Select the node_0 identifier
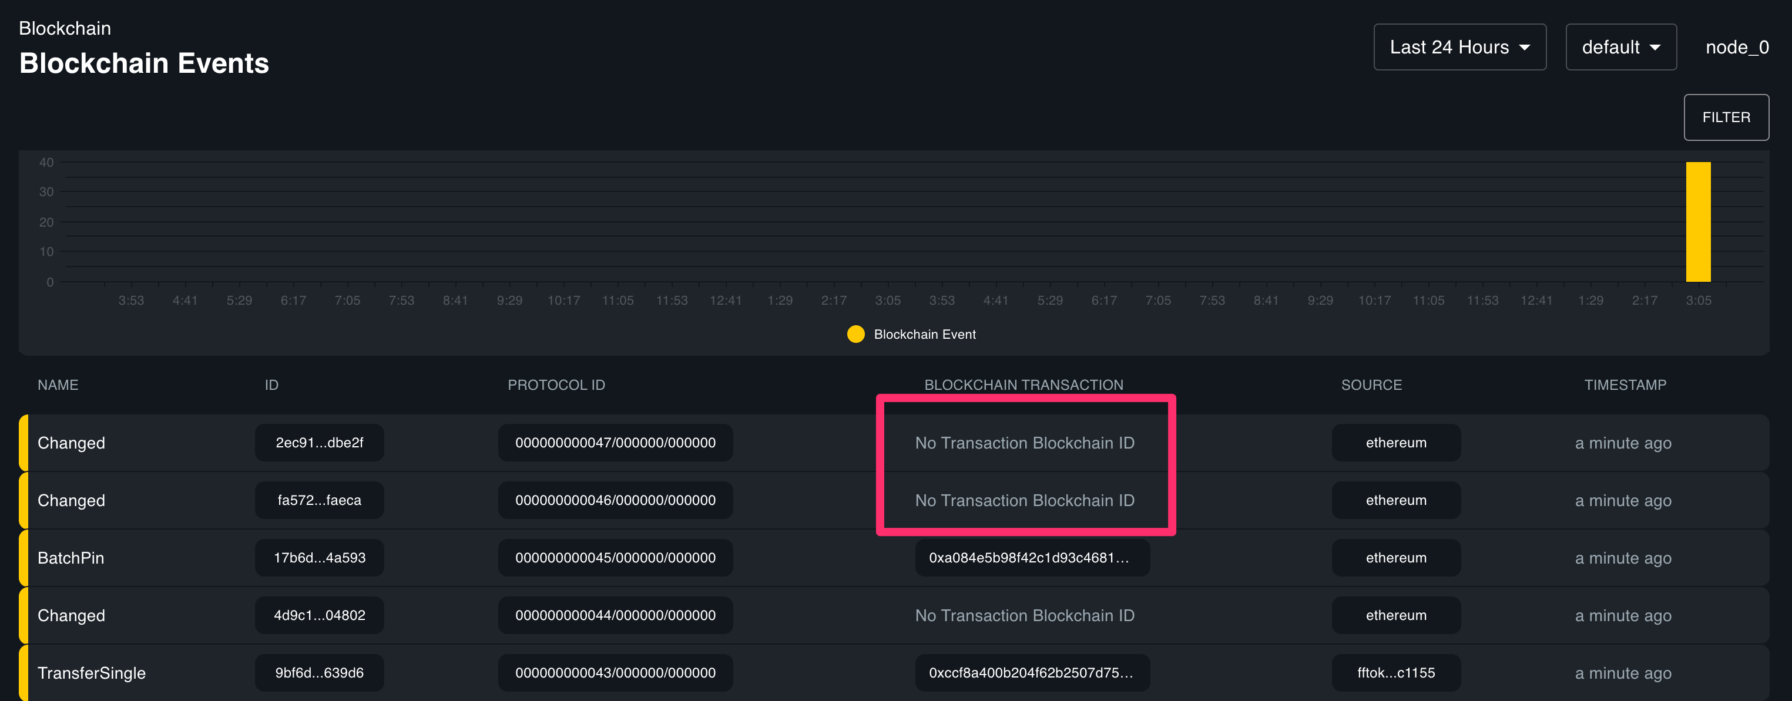 click(1737, 46)
